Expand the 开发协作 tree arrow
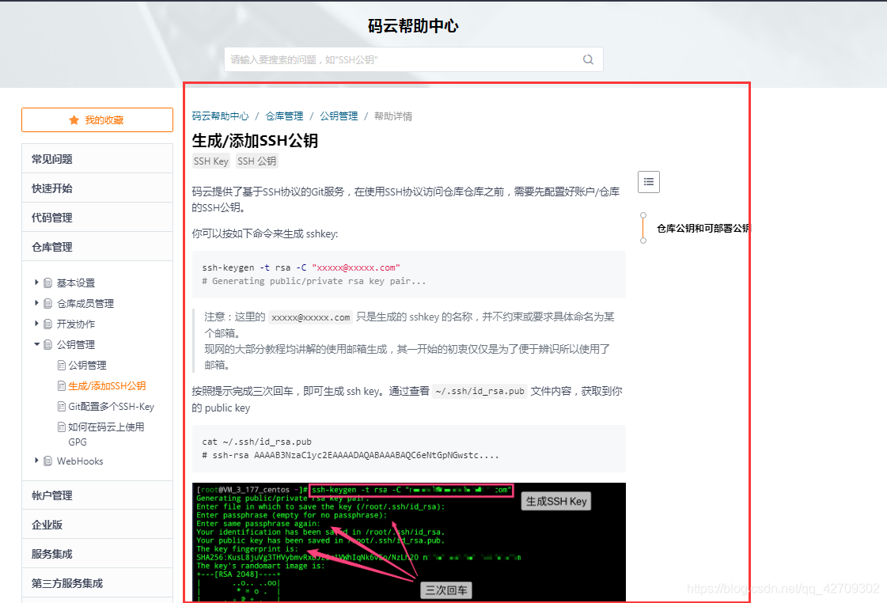The width and height of the screenshot is (887, 603). pos(36,324)
